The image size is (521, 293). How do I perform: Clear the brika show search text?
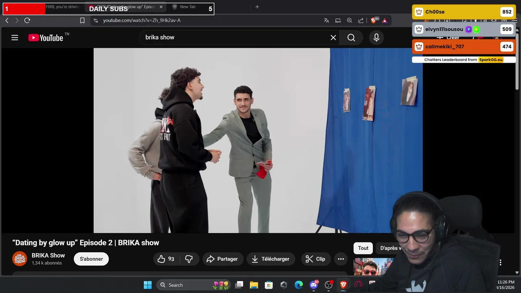(x=333, y=37)
